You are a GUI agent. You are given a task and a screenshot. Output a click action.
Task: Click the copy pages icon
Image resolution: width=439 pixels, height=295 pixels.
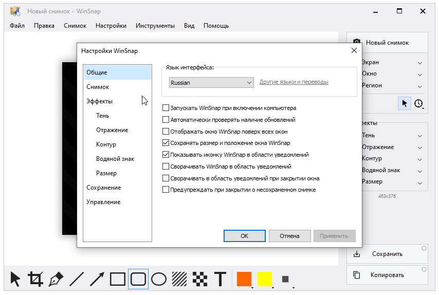coord(357,275)
